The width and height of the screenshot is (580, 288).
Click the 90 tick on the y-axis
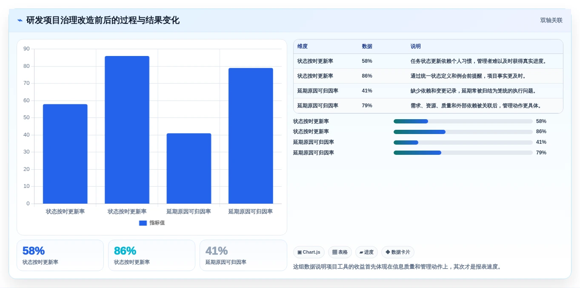[27, 49]
